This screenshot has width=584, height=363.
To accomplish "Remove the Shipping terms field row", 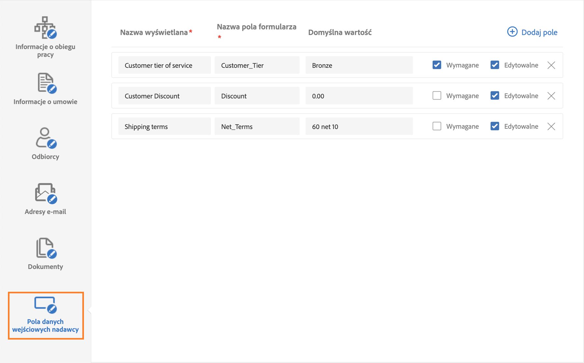I will (x=551, y=126).
